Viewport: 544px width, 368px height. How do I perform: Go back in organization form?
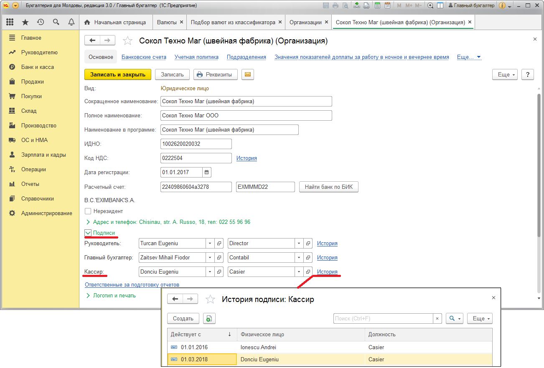92,41
